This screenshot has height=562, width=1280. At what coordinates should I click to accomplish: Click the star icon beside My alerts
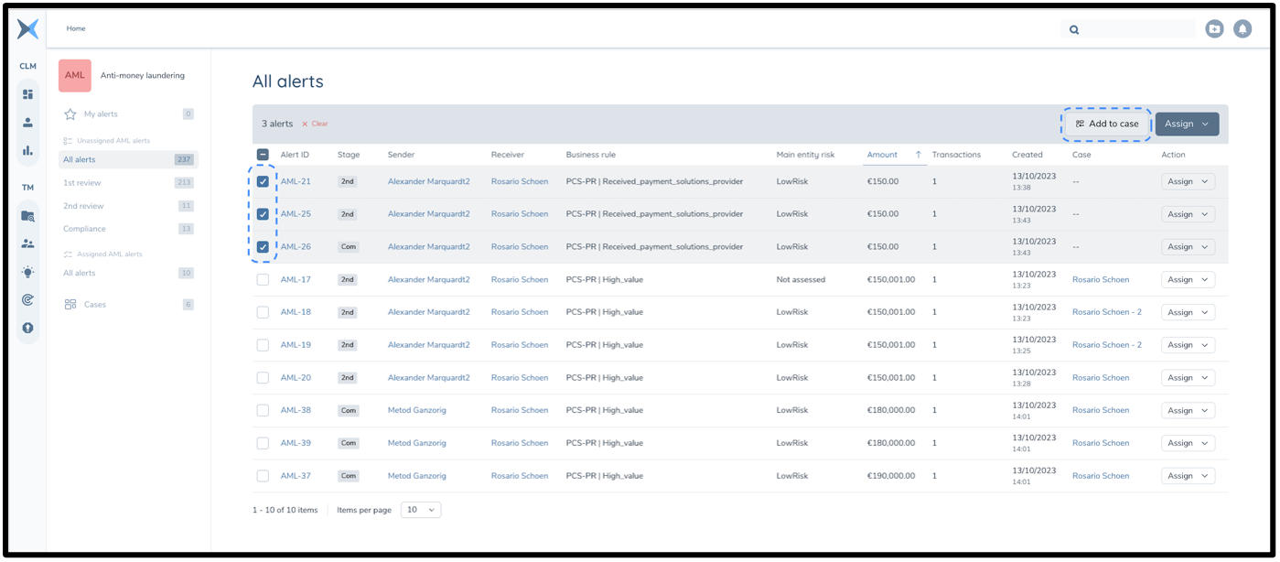tap(70, 114)
